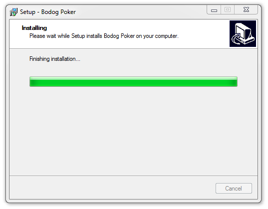Close the Bodog Poker Setup window
Viewport: 268px width, 209px height.
(246, 10)
